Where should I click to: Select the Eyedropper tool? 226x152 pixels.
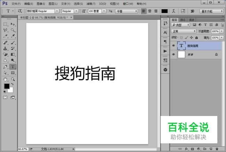coord(13,36)
